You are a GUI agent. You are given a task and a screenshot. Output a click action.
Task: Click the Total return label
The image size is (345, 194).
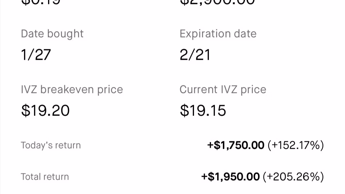click(45, 177)
